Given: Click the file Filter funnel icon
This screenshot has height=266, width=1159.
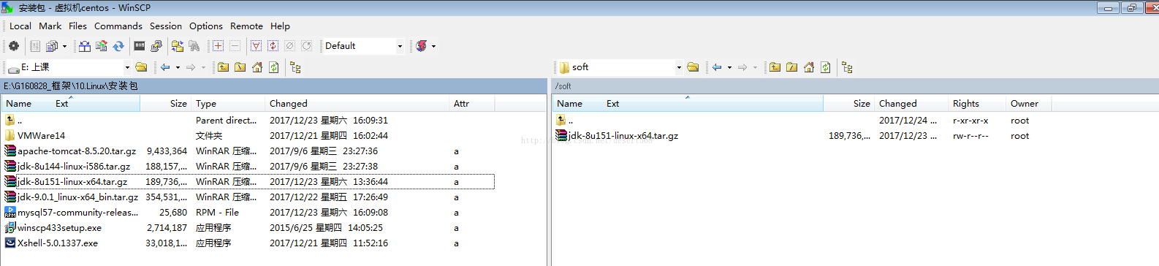Looking at the screenshot, I should coord(256,46).
